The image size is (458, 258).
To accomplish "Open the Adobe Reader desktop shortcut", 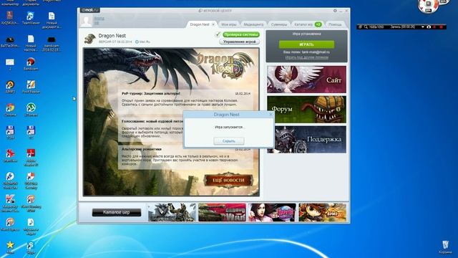I will coord(31,157).
